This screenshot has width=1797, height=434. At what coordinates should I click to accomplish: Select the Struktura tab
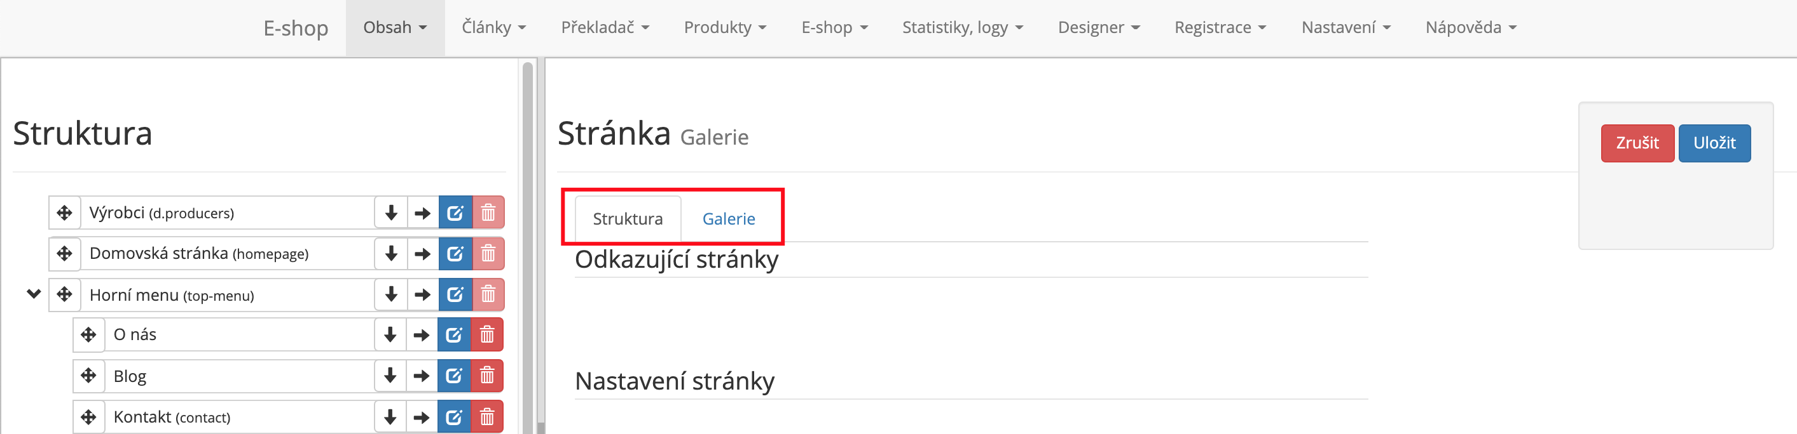628,219
